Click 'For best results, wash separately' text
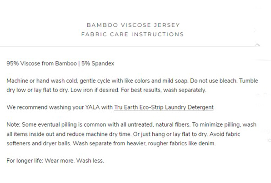The image size is (271, 183). coord(164,90)
